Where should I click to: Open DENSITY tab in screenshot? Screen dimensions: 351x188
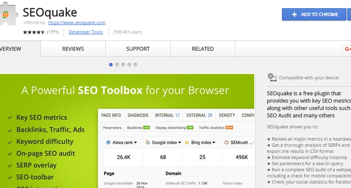click(227, 115)
